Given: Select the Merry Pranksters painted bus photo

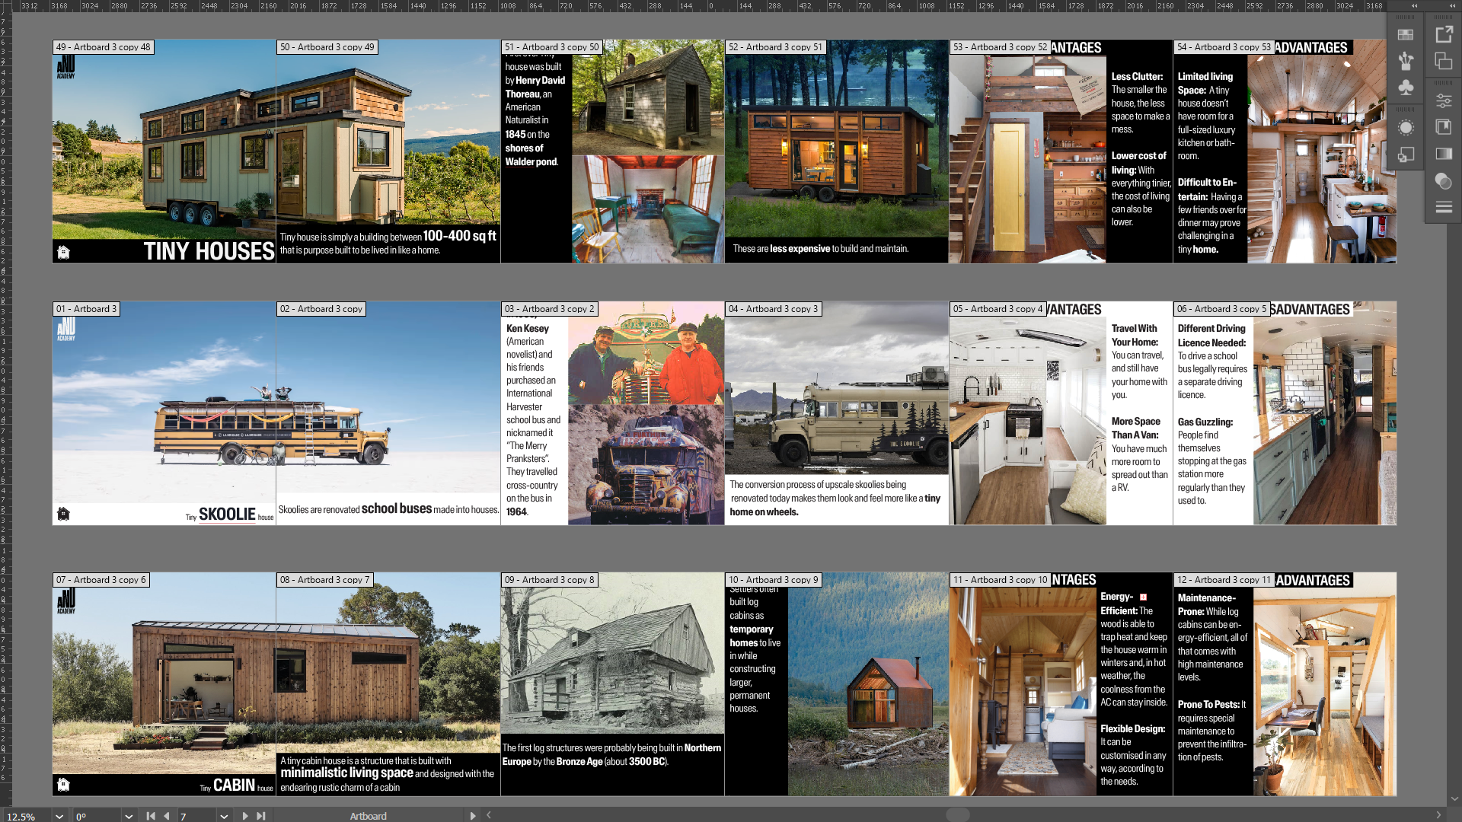Looking at the screenshot, I should tap(646, 464).
